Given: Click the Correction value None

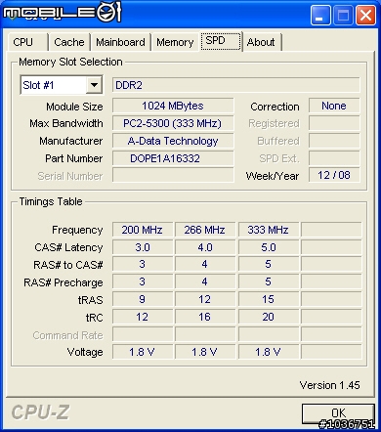Looking at the screenshot, I should pos(334,106).
